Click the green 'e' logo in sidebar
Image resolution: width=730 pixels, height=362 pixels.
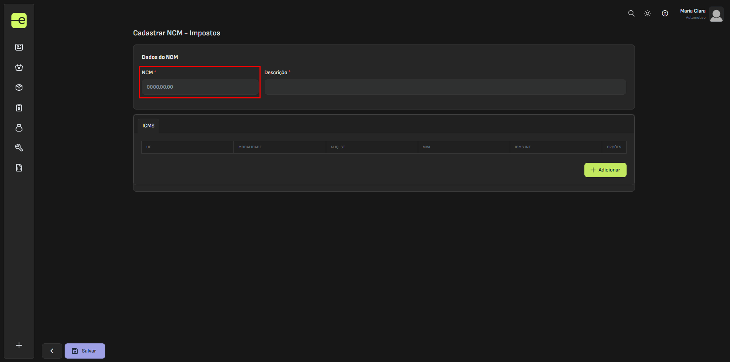coord(19,21)
